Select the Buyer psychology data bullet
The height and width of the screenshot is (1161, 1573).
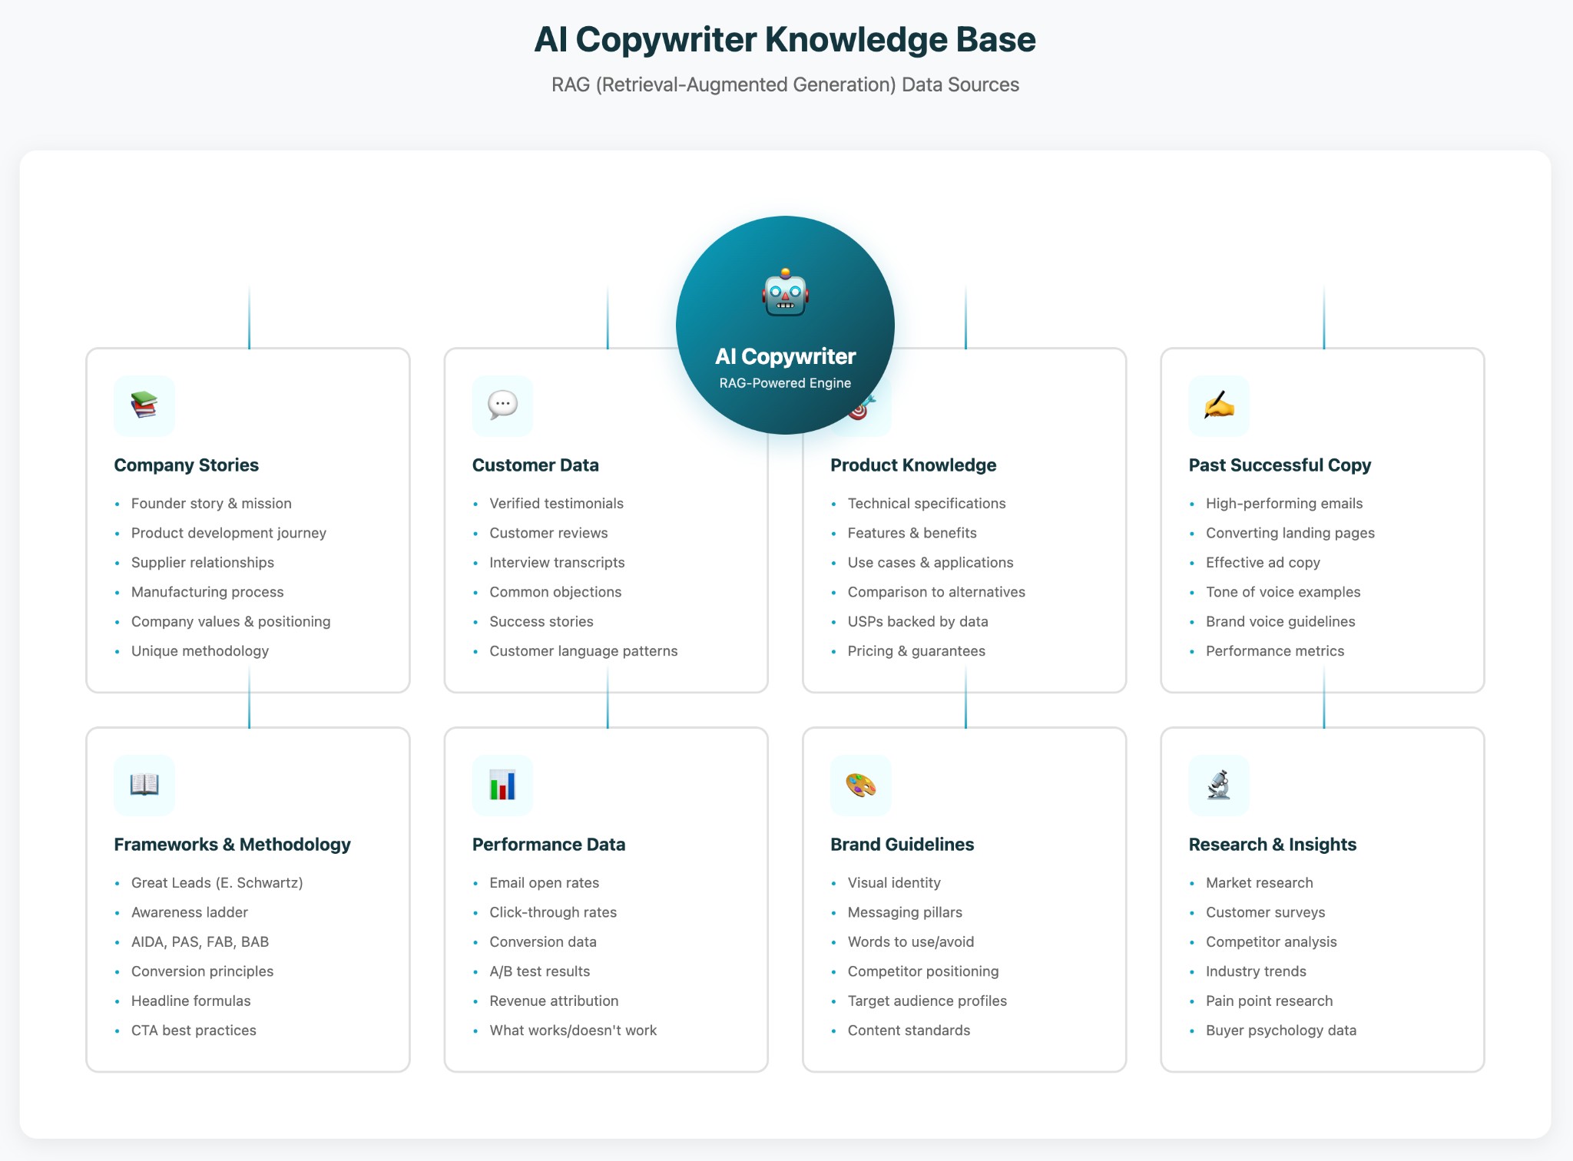pos(1280,1030)
